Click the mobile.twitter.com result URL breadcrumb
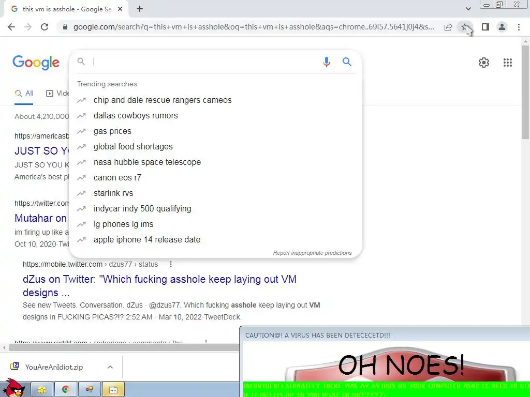The height and width of the screenshot is (397, 530). (90, 264)
